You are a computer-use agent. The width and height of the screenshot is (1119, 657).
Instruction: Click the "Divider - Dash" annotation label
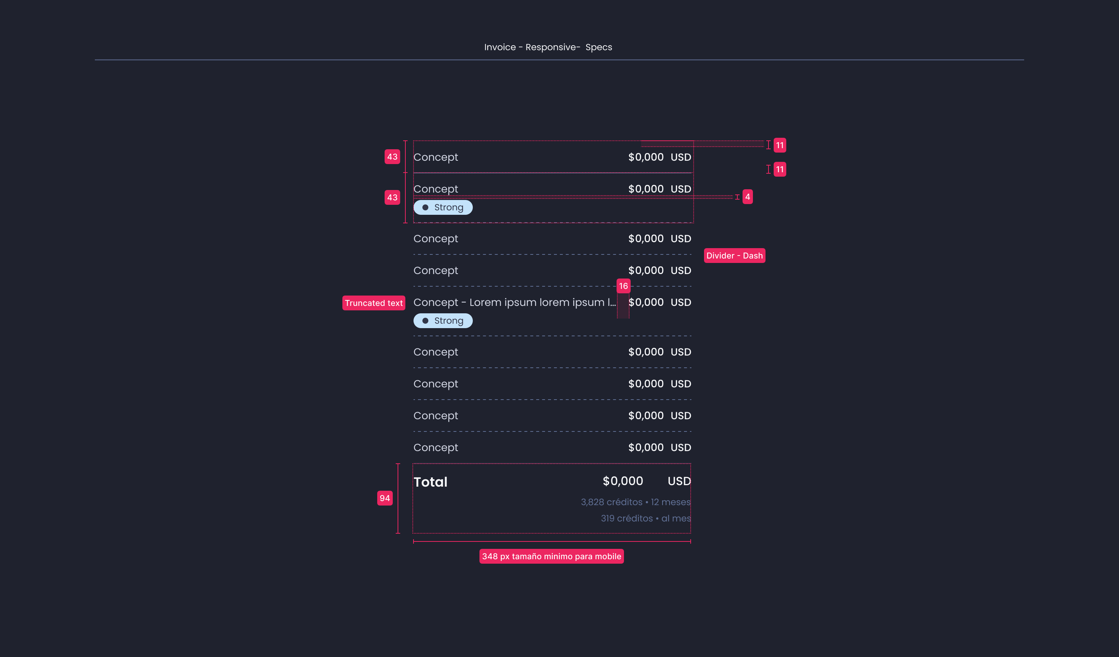point(734,256)
